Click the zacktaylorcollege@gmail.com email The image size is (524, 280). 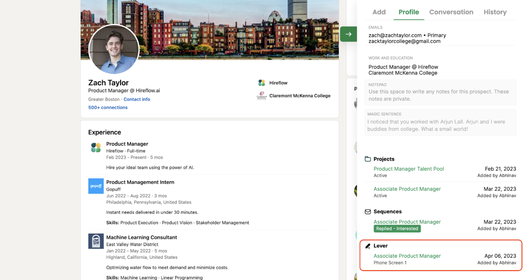(x=404, y=41)
